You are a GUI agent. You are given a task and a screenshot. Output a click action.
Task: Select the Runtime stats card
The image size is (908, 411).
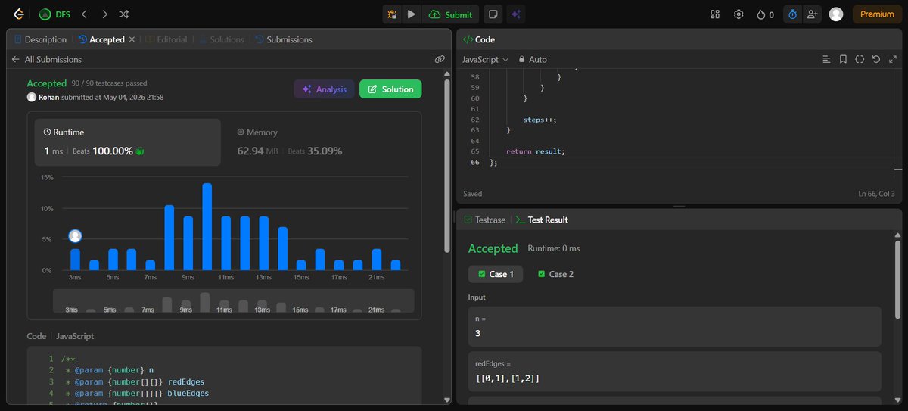pos(129,142)
